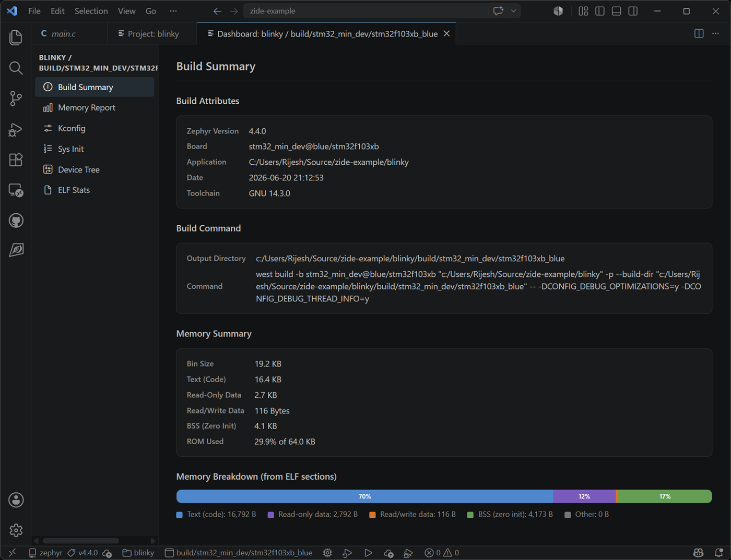The width and height of the screenshot is (731, 560).
Task: Click the chip gear build icon in status bar
Action: [x=327, y=553]
